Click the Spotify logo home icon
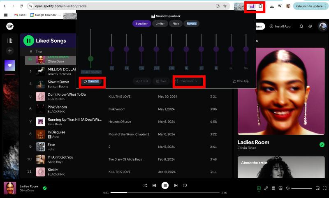Screen dimensions: 329x198 [10, 26]
